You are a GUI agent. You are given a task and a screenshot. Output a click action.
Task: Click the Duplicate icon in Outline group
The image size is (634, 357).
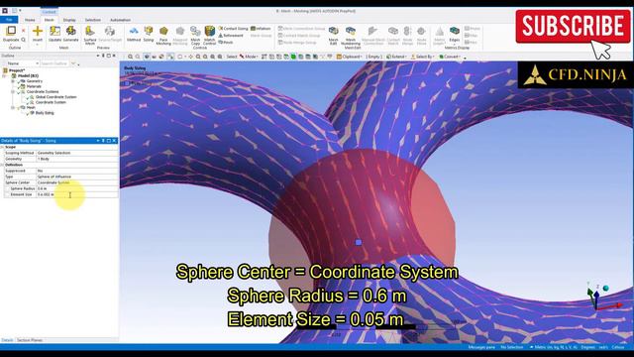click(x=11, y=31)
